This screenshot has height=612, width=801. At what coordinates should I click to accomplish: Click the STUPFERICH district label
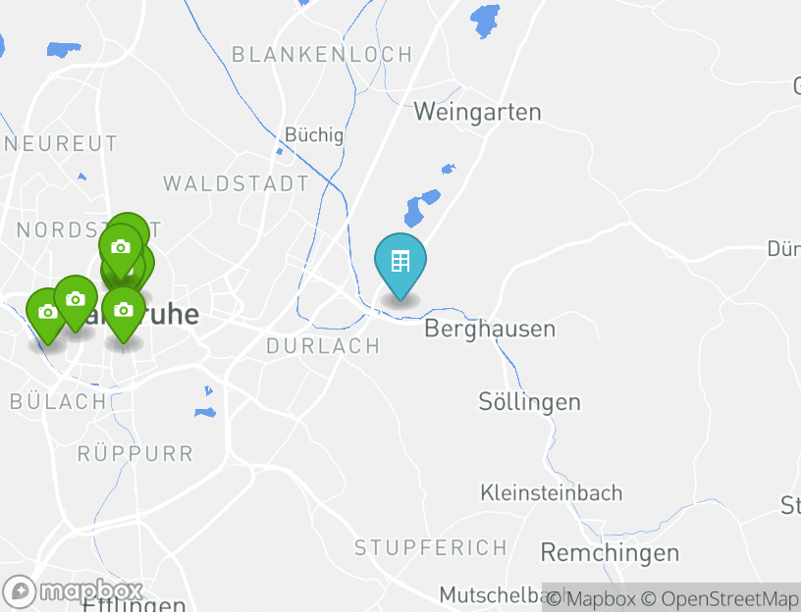(x=431, y=547)
